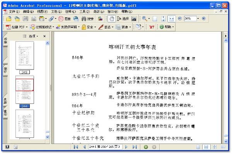Open the 高级 menu

pyautogui.click(x=99, y=12)
